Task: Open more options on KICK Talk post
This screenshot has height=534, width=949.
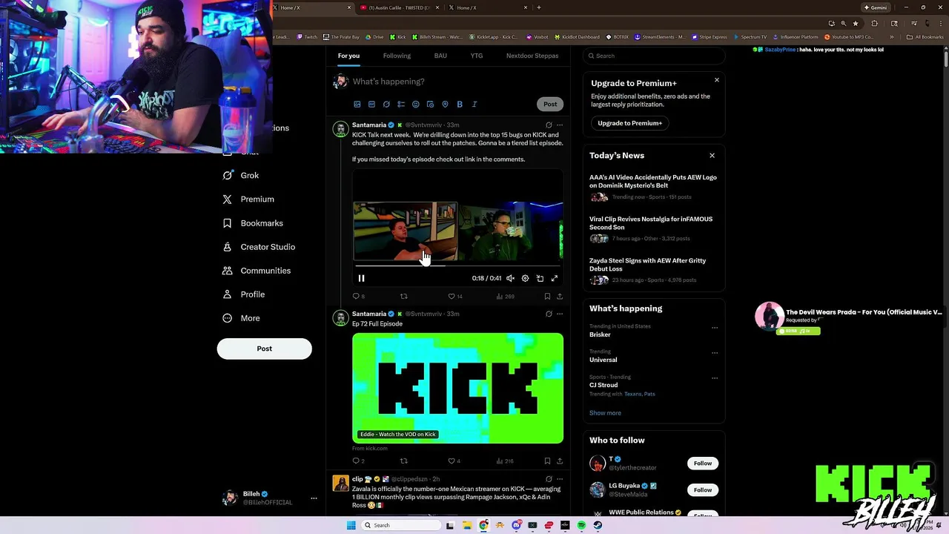Action: click(560, 125)
